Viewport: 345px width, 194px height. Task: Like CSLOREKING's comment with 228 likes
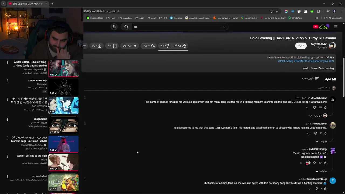tap(325, 108)
